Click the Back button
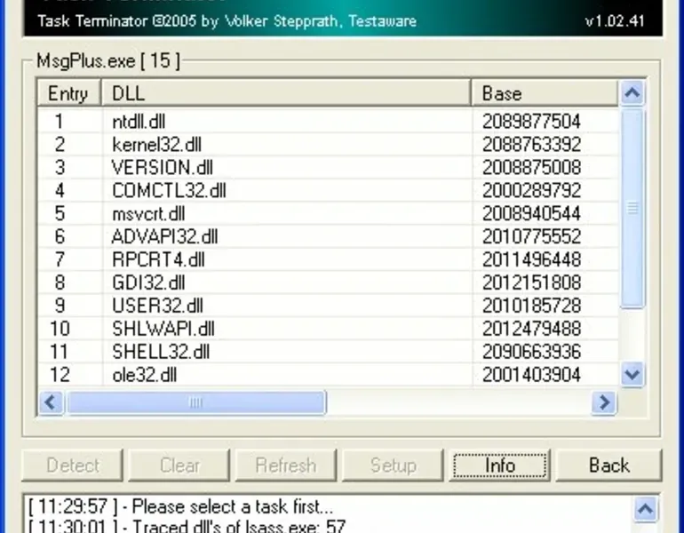 608,465
